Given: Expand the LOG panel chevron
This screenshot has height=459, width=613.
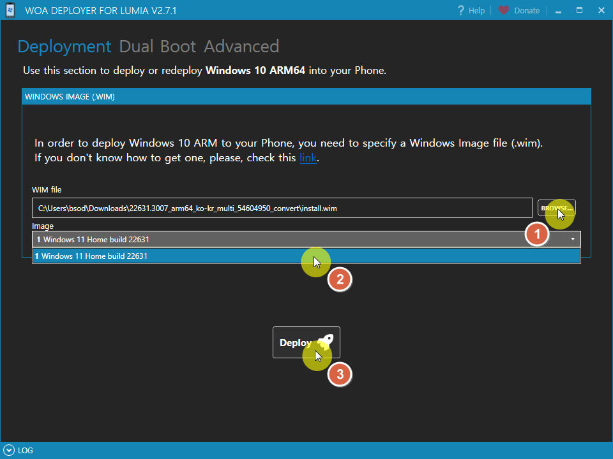Looking at the screenshot, I should point(8,451).
